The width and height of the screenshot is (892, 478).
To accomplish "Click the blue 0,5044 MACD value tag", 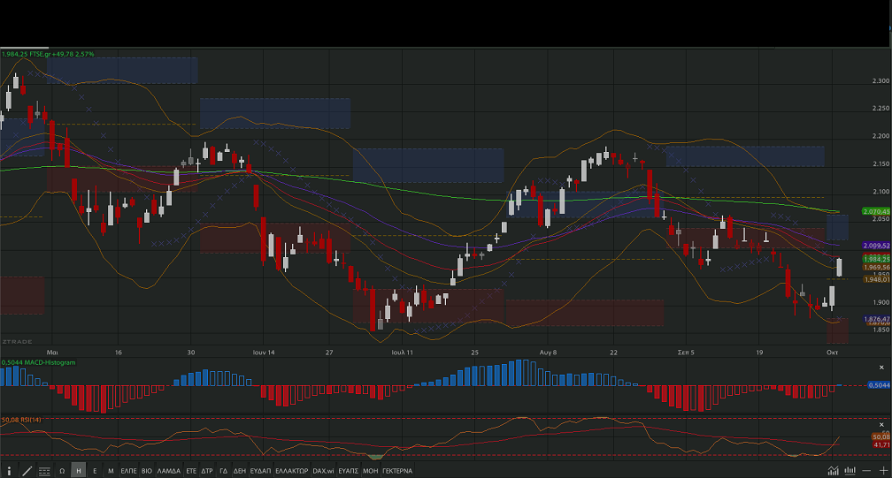I will pos(879,385).
